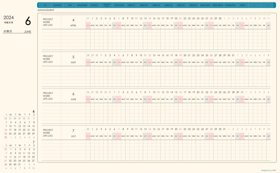Open the WEEKLY-03 tab
Screen dimensions: 280x173
coord(156,5)
